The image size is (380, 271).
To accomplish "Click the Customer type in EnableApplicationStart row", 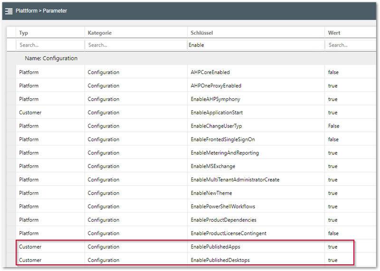I will (x=30, y=112).
